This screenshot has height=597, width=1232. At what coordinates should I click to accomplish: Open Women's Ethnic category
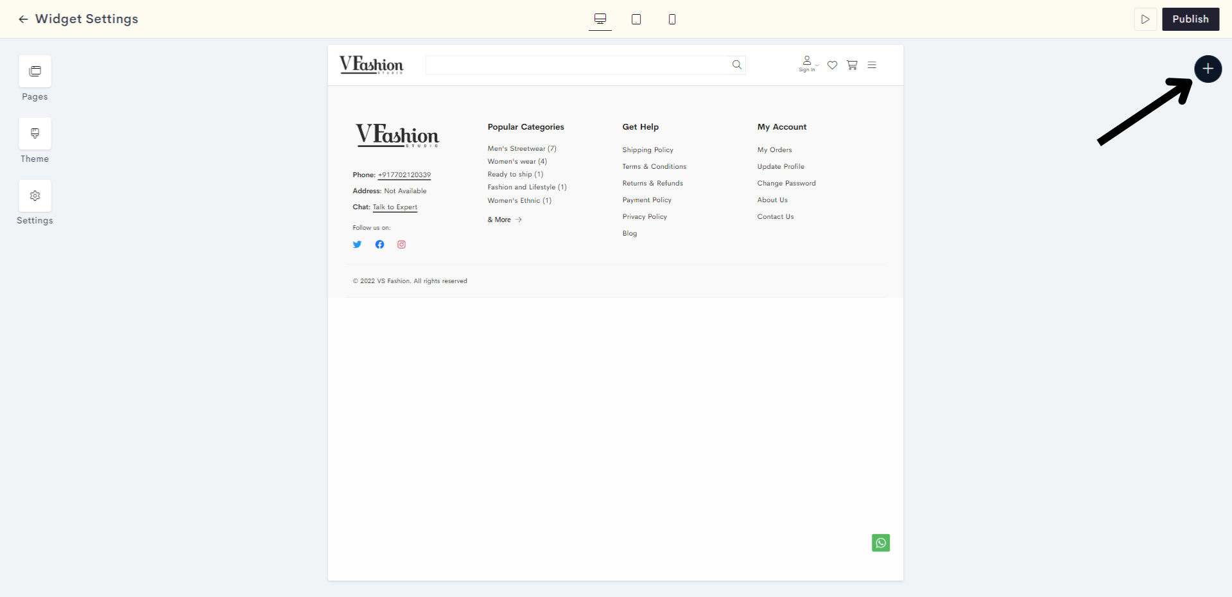(519, 200)
